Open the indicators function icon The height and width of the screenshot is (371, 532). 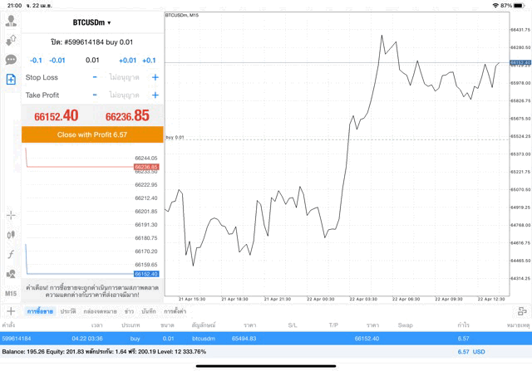click(x=11, y=254)
